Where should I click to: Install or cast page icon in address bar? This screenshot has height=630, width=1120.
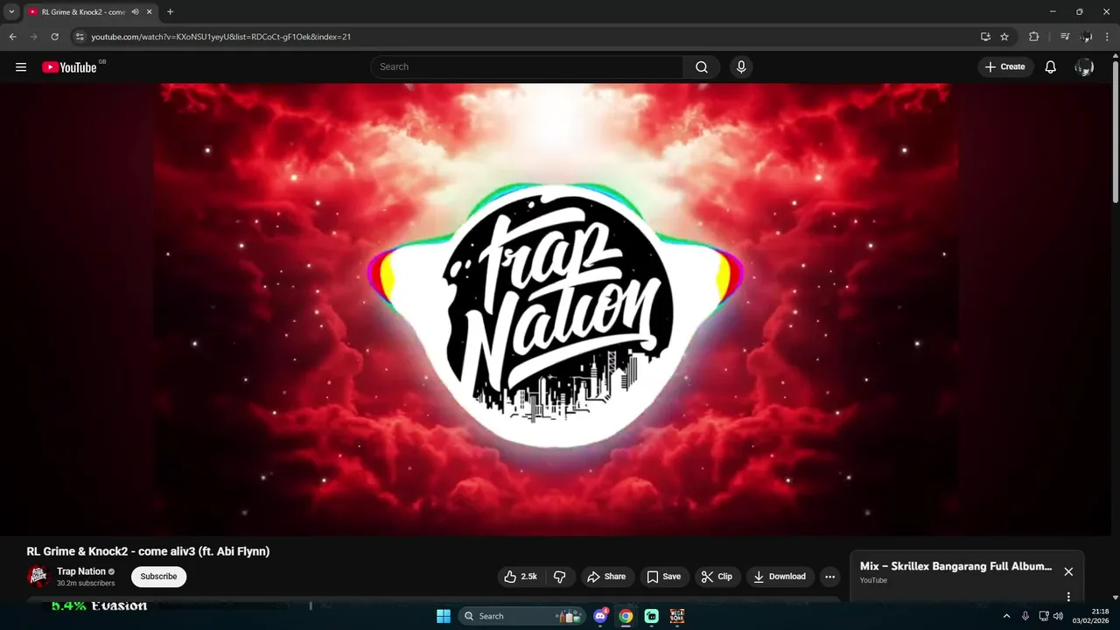[985, 37]
